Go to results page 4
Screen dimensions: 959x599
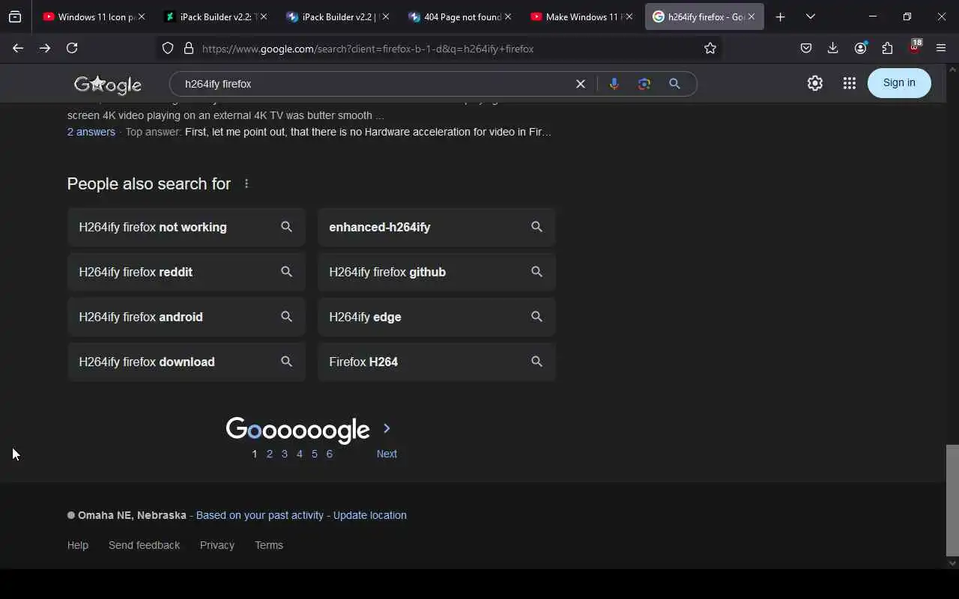pos(300,454)
